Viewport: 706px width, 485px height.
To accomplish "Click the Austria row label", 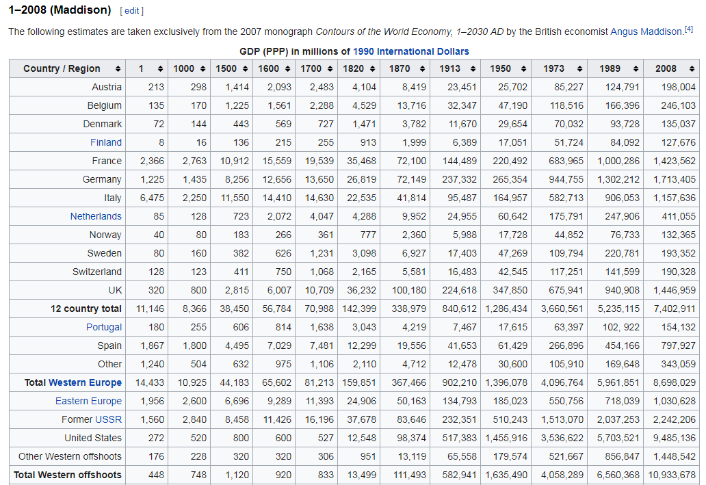I will coord(107,87).
